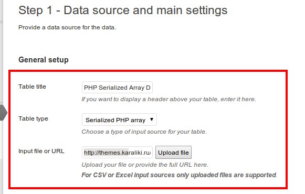
Task: Click highlighted http://themes text in URL field
Action: 106,153
